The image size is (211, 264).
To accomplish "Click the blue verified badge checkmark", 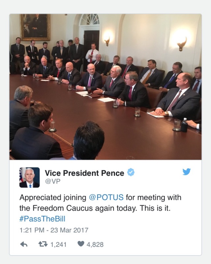I will pos(131,172).
